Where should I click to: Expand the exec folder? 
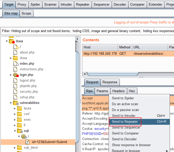tap(15, 120)
